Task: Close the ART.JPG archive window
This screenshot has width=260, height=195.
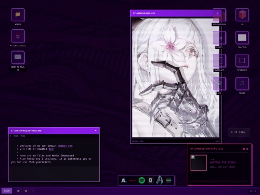Action: pos(218,13)
